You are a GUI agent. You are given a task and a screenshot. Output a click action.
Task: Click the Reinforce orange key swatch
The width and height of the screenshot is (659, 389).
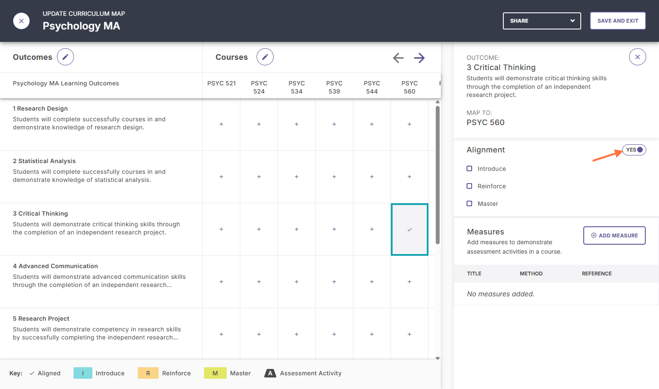[x=148, y=373]
